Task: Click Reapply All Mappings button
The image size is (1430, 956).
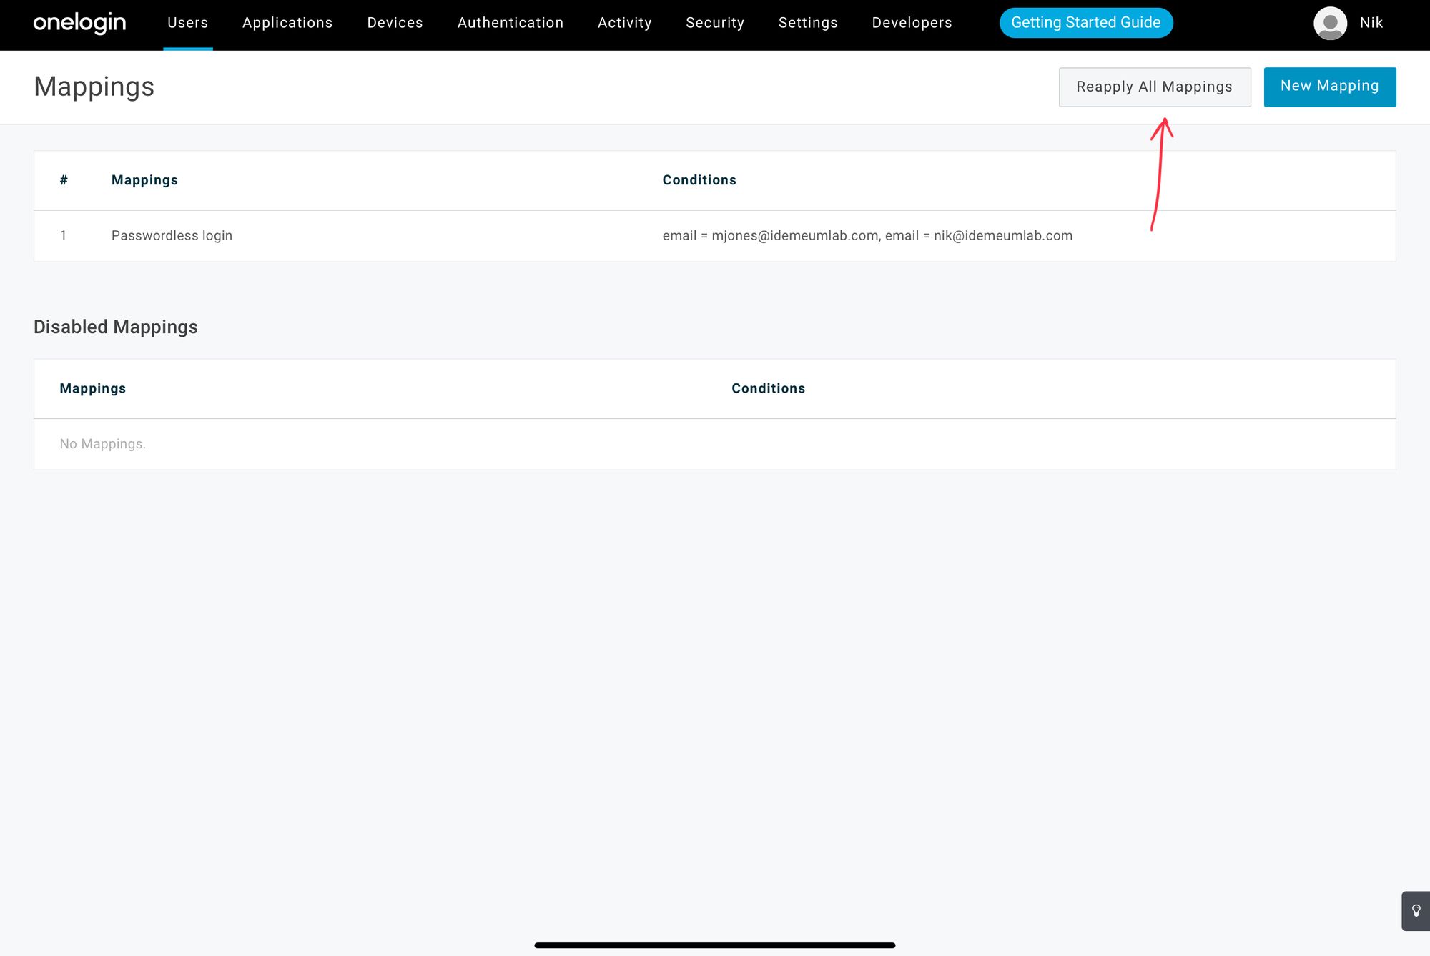Action: 1155,87
